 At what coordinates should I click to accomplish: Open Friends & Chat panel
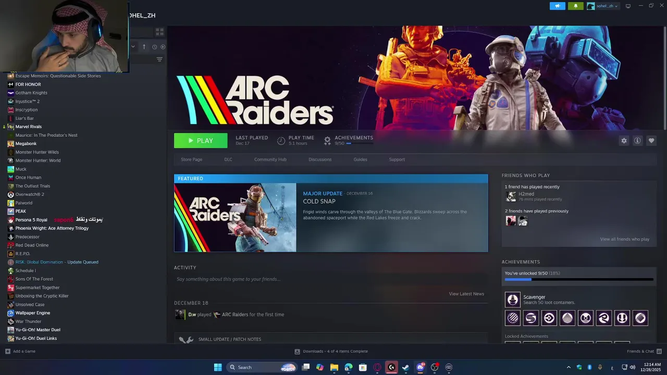(644, 351)
